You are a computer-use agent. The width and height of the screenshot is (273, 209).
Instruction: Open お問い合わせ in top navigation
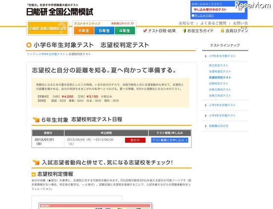tap(241, 25)
